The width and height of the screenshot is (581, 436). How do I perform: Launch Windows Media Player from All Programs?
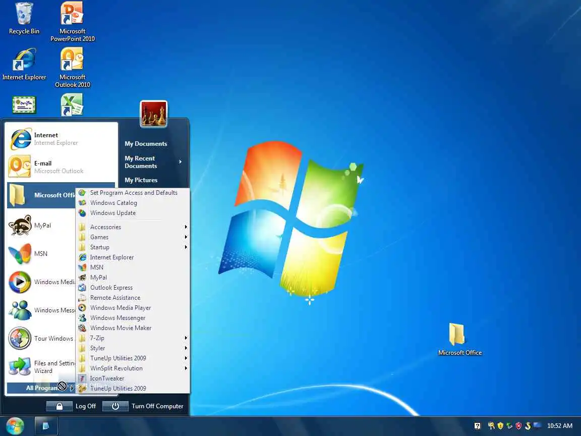coord(133,308)
